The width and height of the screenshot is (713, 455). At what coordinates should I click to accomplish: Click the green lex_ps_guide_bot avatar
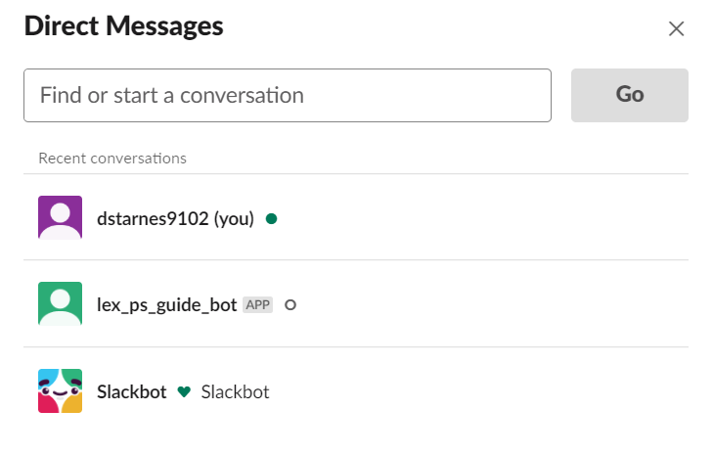click(60, 303)
